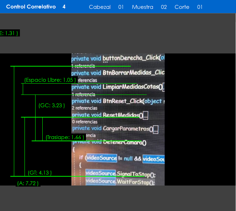The height and width of the screenshot is (211, 236).
Task: Click the E: 1.31 measurement label
Action: tap(9, 33)
